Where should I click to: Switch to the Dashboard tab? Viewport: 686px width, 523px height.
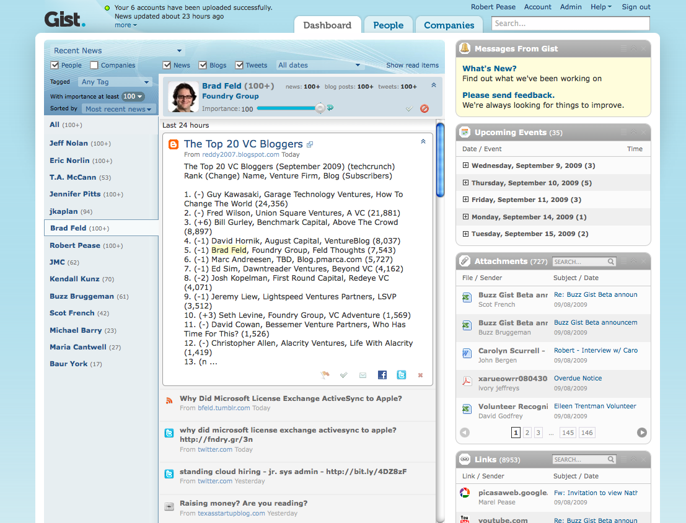click(x=327, y=25)
